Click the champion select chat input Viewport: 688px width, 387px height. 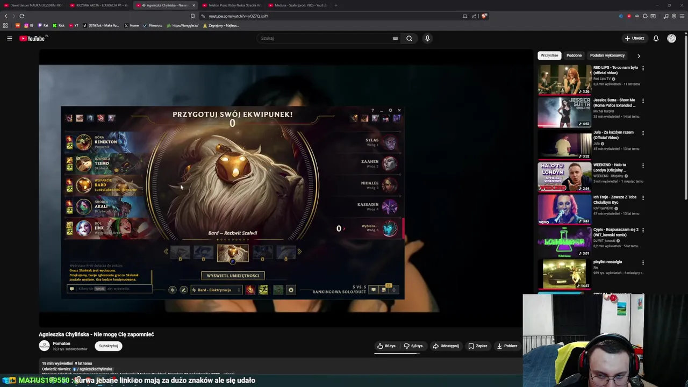(x=110, y=289)
